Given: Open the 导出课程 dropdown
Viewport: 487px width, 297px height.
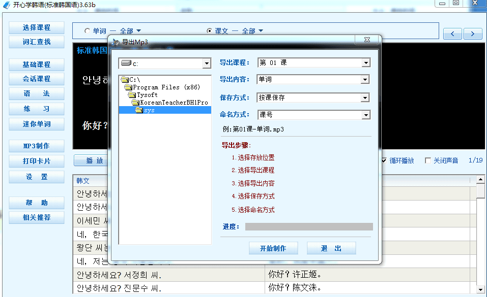Looking at the screenshot, I should [366, 63].
